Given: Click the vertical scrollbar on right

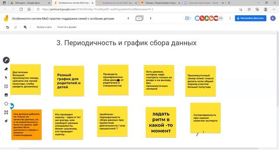Looking at the screenshot, I should click(278, 69).
